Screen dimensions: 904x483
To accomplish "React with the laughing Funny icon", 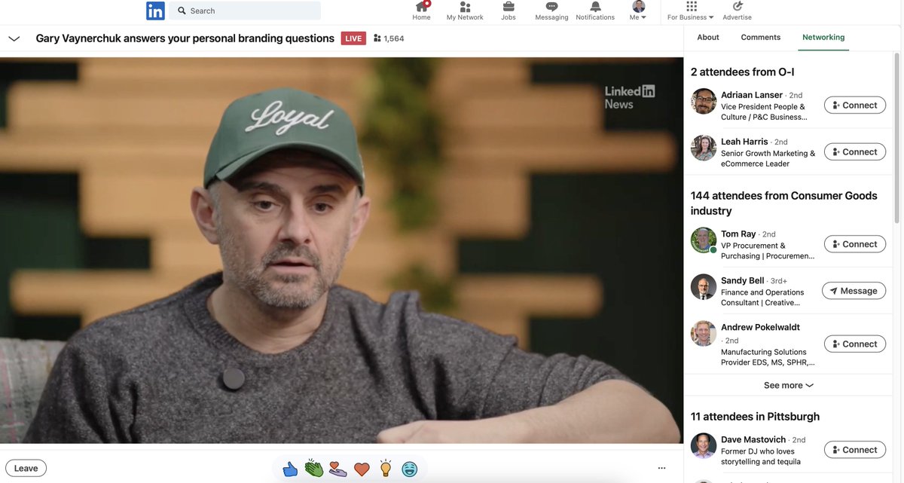I will (x=409, y=469).
